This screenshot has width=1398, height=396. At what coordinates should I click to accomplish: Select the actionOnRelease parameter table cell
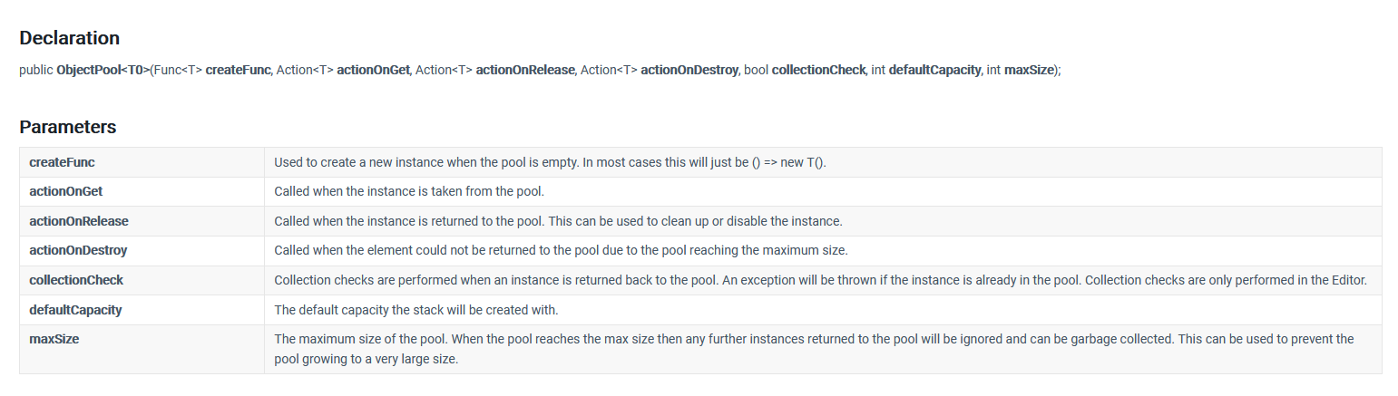pyautogui.click(x=142, y=221)
